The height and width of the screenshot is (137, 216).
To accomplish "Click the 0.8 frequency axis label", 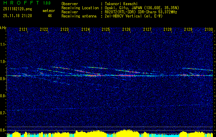I will coord(3,96).
